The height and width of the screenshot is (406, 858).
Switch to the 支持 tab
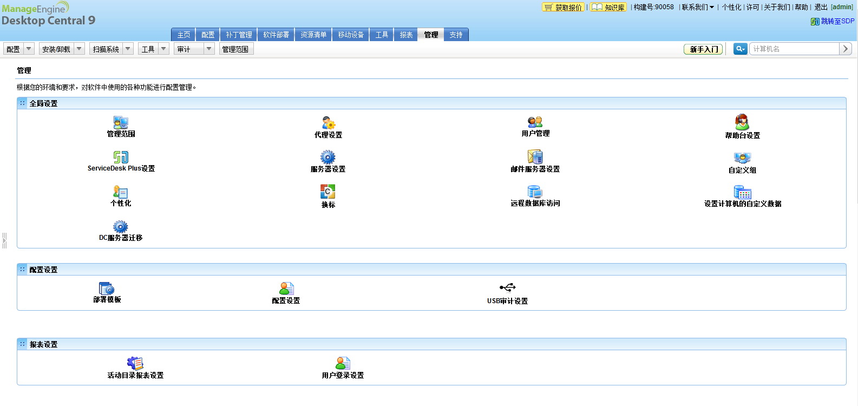coord(456,35)
